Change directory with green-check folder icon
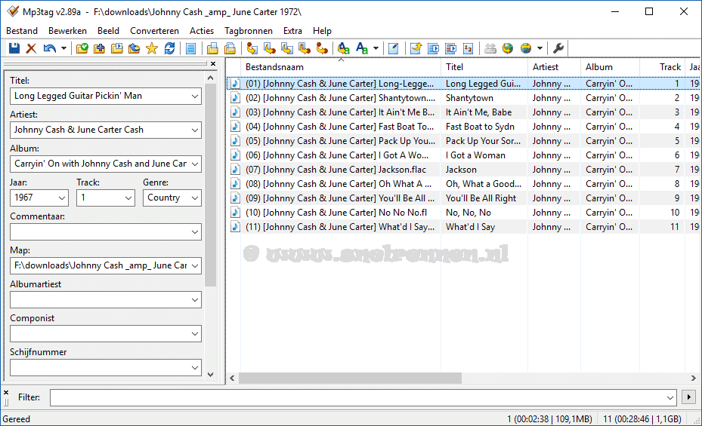 coord(82,48)
